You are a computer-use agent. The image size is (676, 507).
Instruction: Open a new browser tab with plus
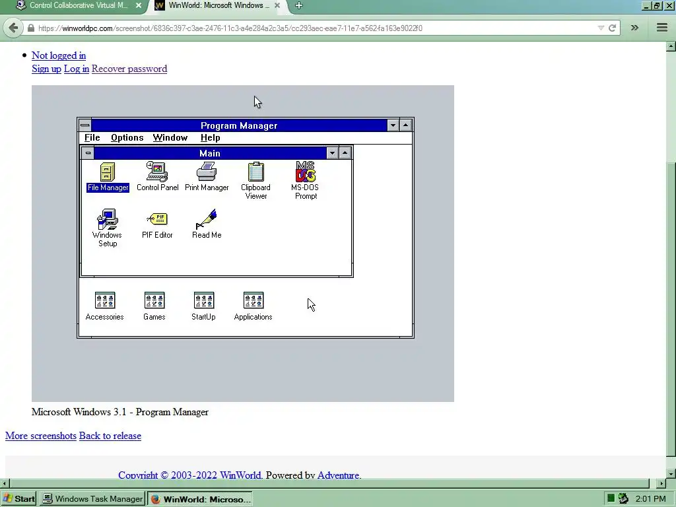[299, 5]
